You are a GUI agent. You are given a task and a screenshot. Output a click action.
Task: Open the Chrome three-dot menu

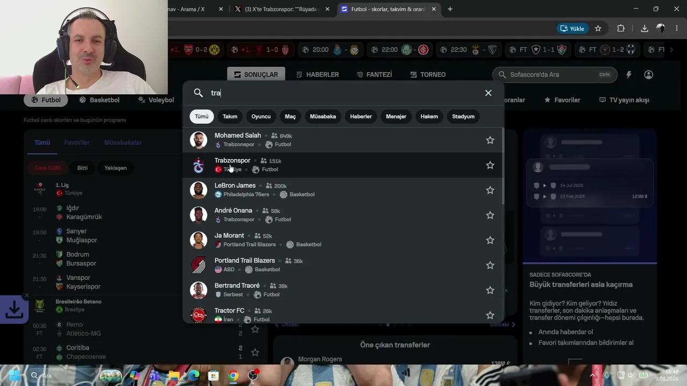pyautogui.click(x=676, y=28)
